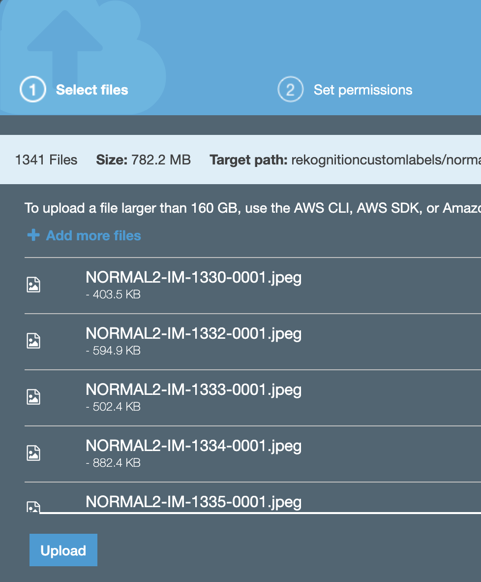Click the image icon for NORMAL2-IM-1333-0001.jpeg

(x=33, y=397)
